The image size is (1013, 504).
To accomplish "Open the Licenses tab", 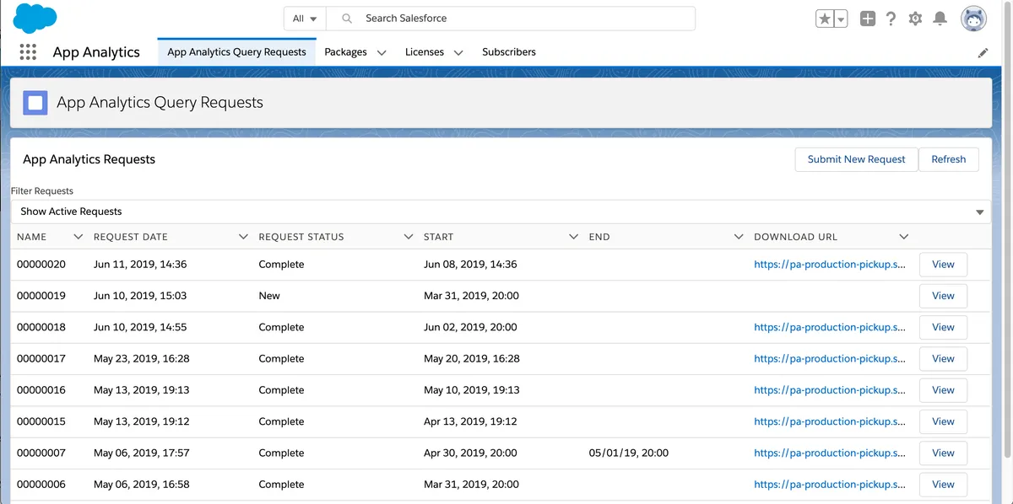I will pos(425,52).
